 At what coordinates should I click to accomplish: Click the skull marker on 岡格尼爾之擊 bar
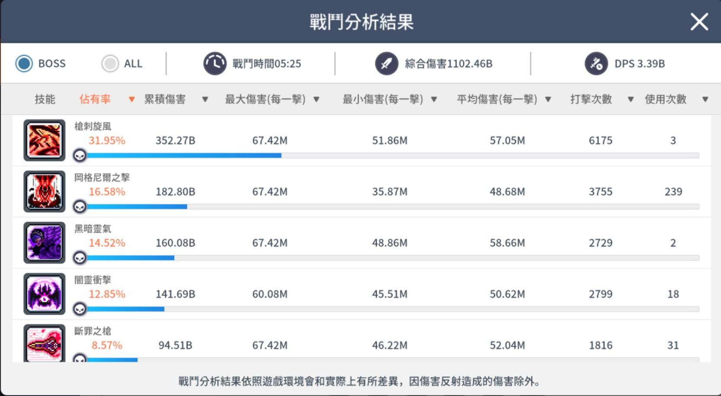[x=80, y=207]
